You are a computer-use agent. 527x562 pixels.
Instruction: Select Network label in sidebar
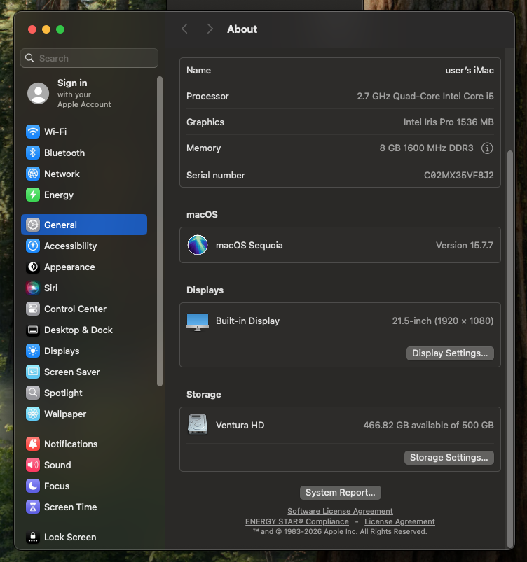coord(62,174)
